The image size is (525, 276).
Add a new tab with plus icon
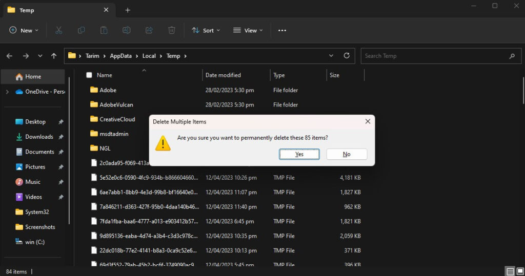[128, 10]
